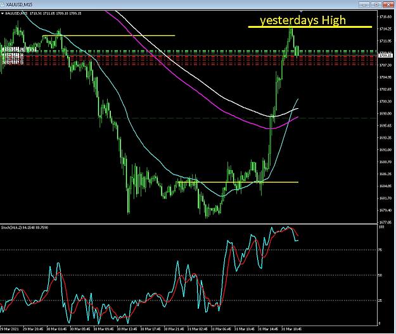Click the XAUUSD,M15 window title text
Screen dimensions: 396x334
coord(19,4)
